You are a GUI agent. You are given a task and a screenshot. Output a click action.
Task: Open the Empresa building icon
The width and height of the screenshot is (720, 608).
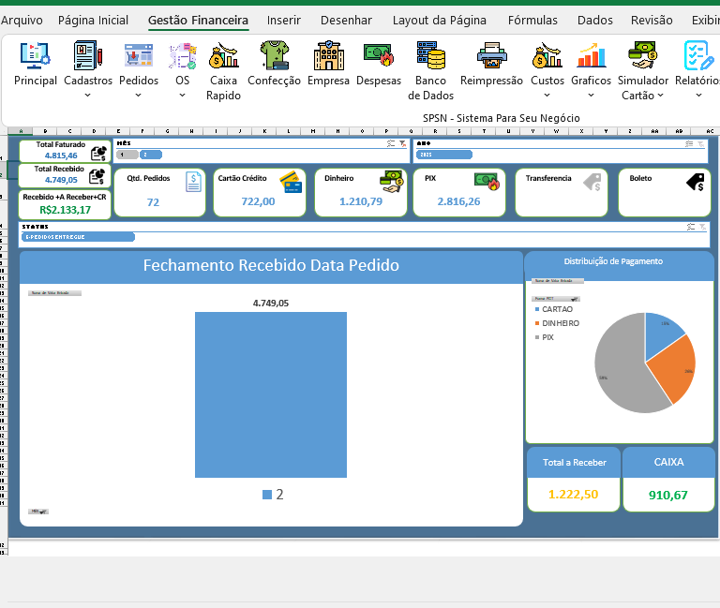coord(328,55)
